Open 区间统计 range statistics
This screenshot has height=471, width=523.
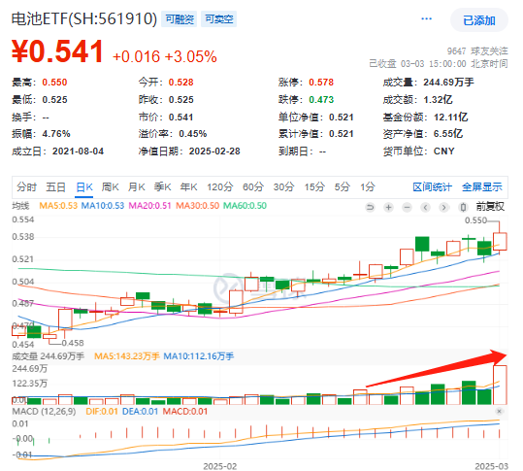[x=433, y=186]
